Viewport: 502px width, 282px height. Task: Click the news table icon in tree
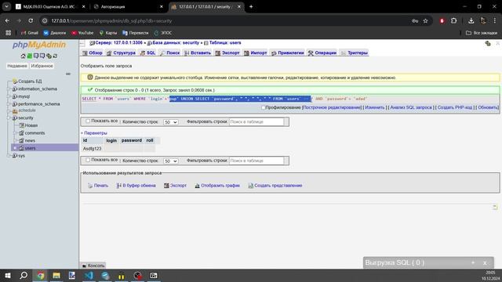21,140
